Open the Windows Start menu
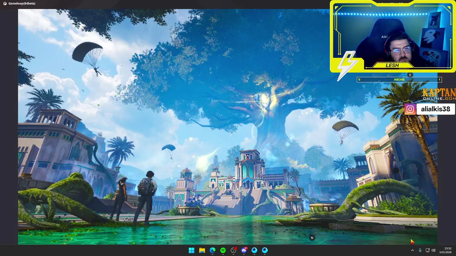The image size is (456, 256). click(x=191, y=250)
